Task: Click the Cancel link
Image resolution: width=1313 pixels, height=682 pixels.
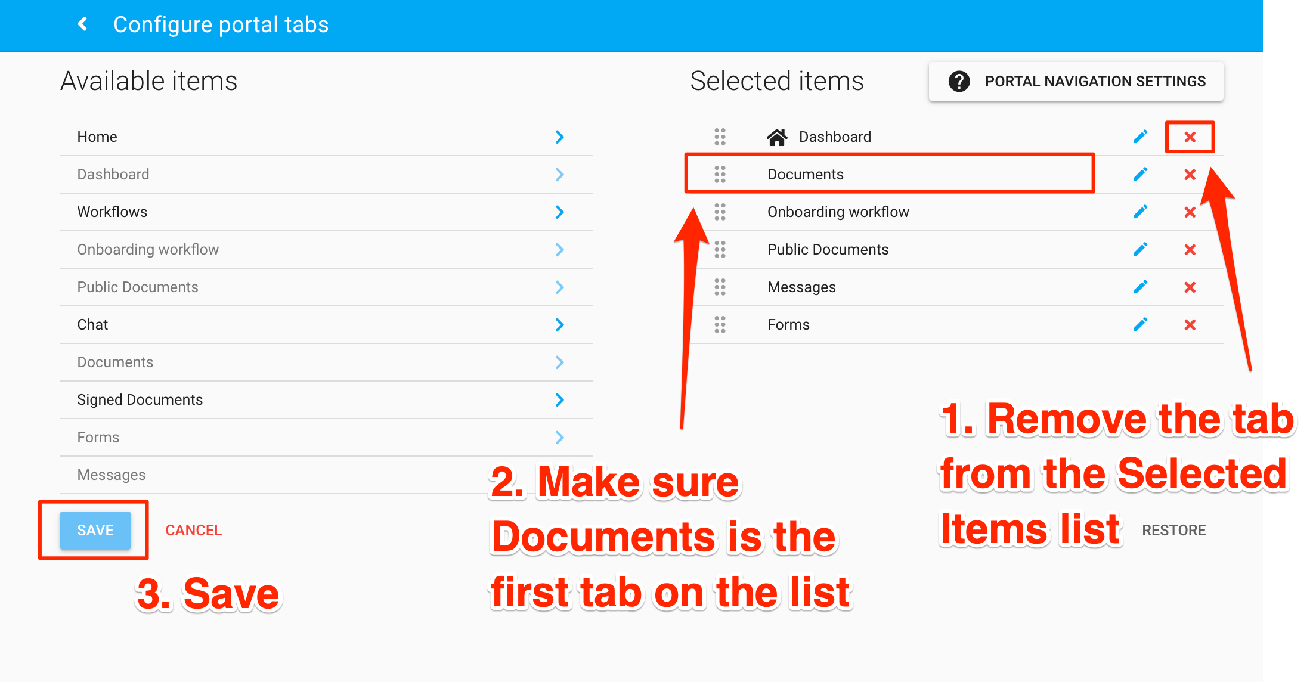Action: coord(193,530)
